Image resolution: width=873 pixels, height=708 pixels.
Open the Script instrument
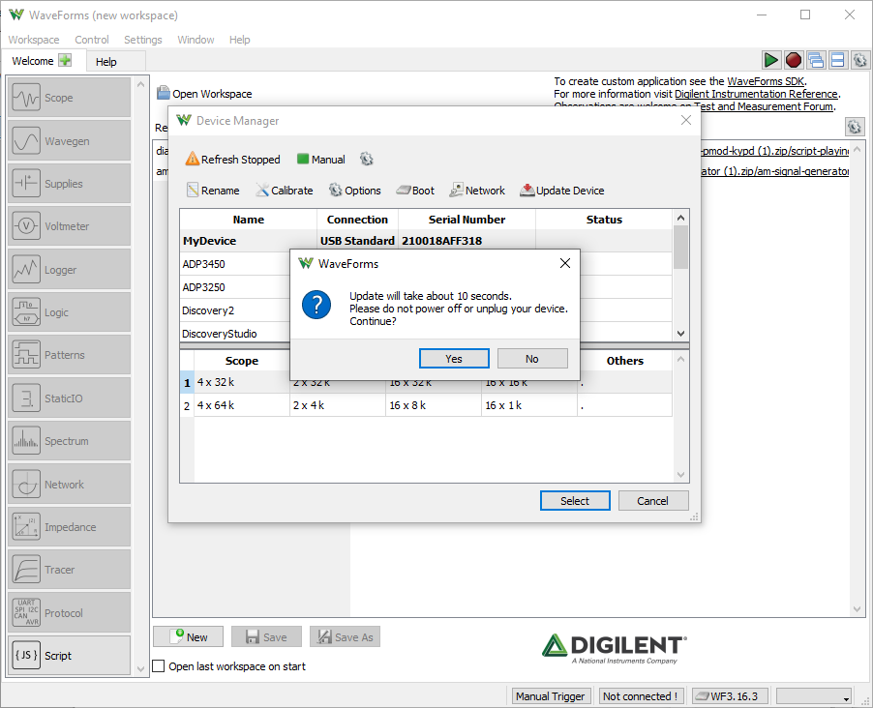click(69, 656)
